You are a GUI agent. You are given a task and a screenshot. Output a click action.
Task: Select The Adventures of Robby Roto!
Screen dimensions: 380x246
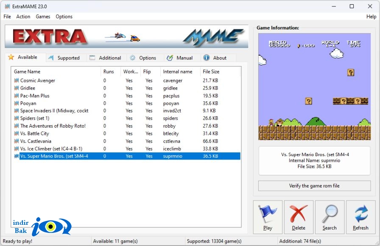click(x=53, y=126)
